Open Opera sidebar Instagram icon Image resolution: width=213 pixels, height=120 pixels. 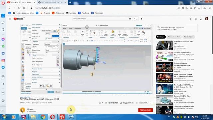point(3,60)
